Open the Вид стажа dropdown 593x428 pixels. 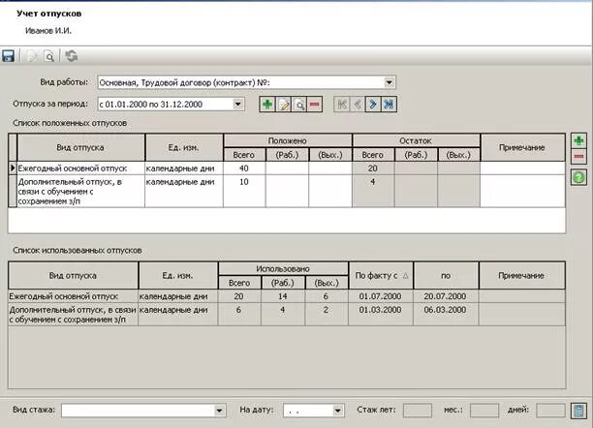pos(219,411)
